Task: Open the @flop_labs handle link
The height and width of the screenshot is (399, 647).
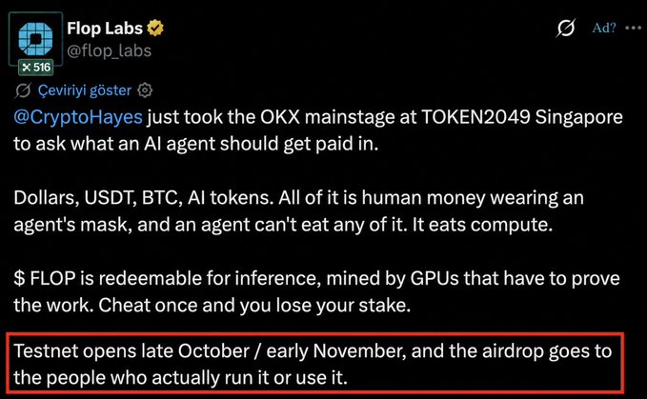Action: tap(110, 51)
